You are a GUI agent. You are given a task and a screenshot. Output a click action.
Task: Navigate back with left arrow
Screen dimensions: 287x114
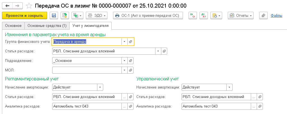(x=7, y=6)
